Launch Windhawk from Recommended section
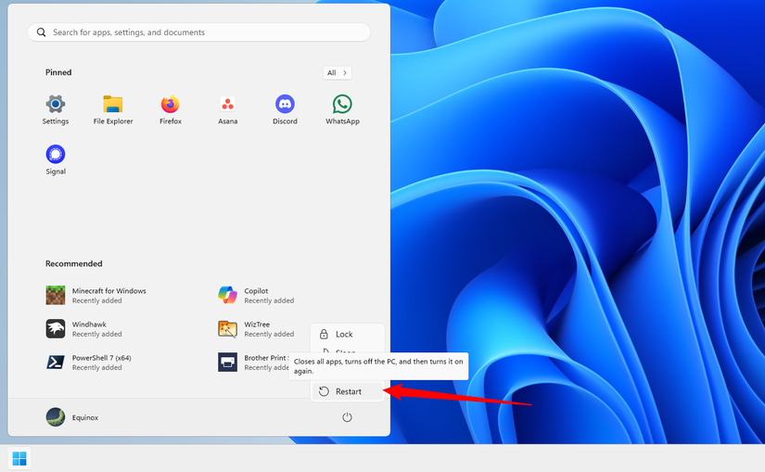765x472 pixels. point(89,328)
